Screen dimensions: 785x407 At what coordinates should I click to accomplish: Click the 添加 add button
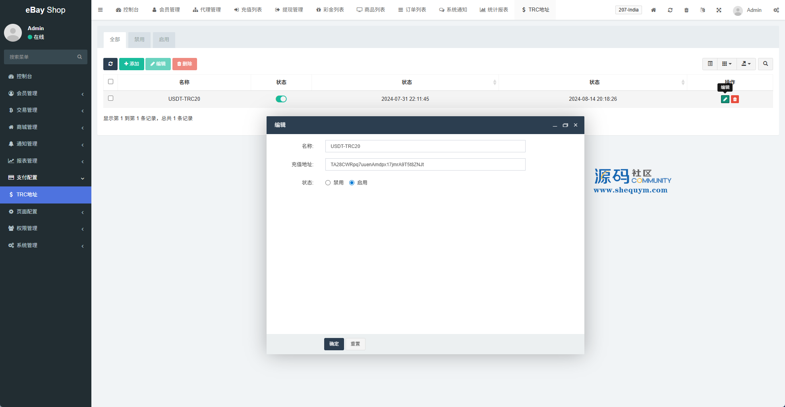coord(131,64)
